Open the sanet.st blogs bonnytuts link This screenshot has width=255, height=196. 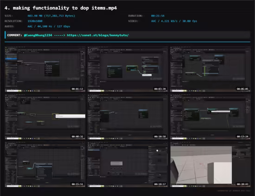point(98,35)
